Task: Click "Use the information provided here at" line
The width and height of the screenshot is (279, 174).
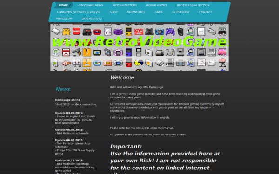Action: click(165, 154)
